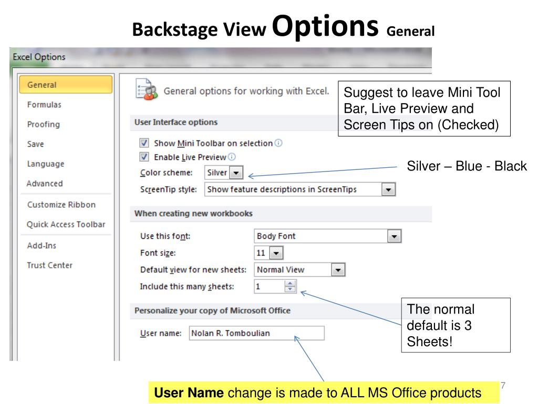Open the Advanced options category
This screenshot has width=538, height=404.
(x=45, y=184)
